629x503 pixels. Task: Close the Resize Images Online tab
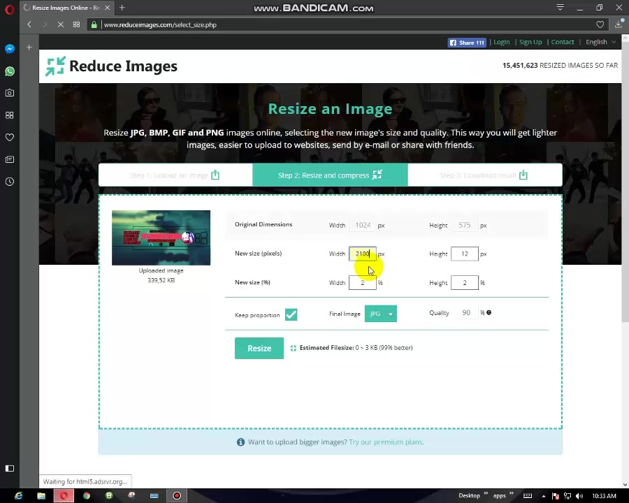[107, 8]
